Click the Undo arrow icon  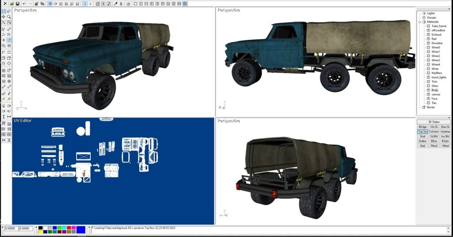(x=24, y=4)
